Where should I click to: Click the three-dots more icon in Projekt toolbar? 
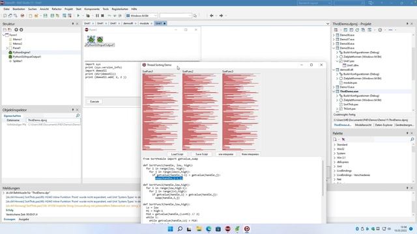click(x=390, y=30)
